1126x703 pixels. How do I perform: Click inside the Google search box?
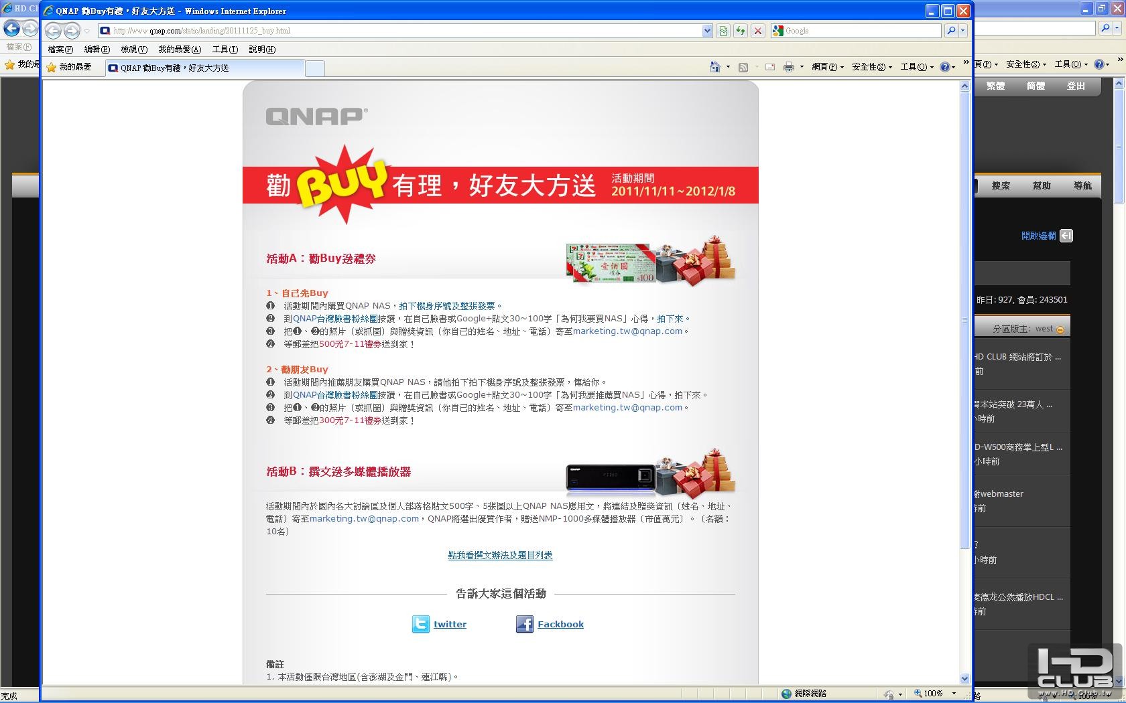pos(861,31)
